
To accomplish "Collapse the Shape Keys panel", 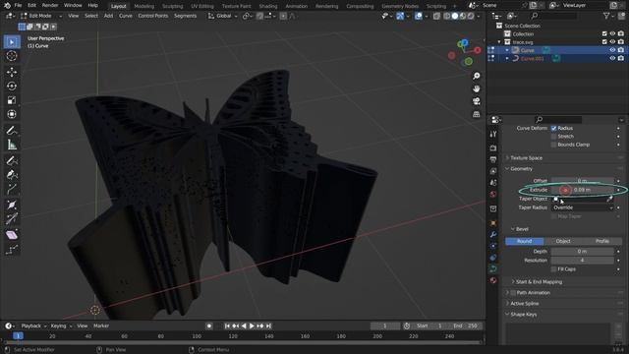I will [523, 315].
